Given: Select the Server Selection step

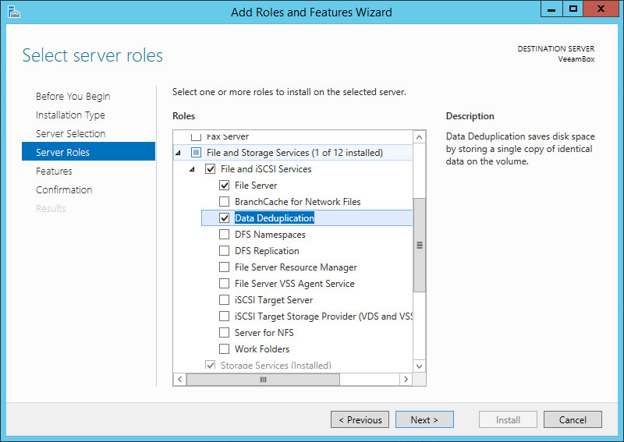Looking at the screenshot, I should 71,133.
